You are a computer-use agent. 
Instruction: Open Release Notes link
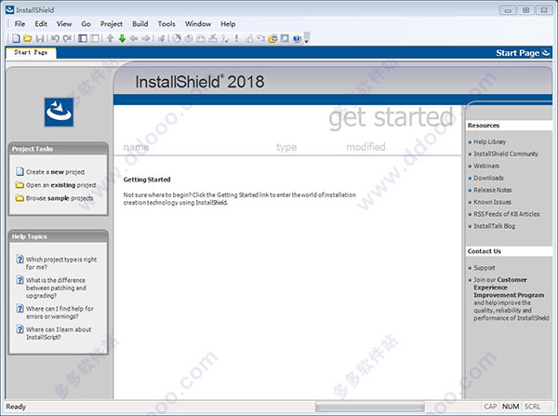[493, 190]
